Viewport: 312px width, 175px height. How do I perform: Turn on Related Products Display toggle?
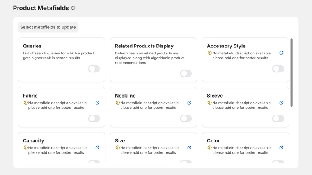click(x=186, y=73)
